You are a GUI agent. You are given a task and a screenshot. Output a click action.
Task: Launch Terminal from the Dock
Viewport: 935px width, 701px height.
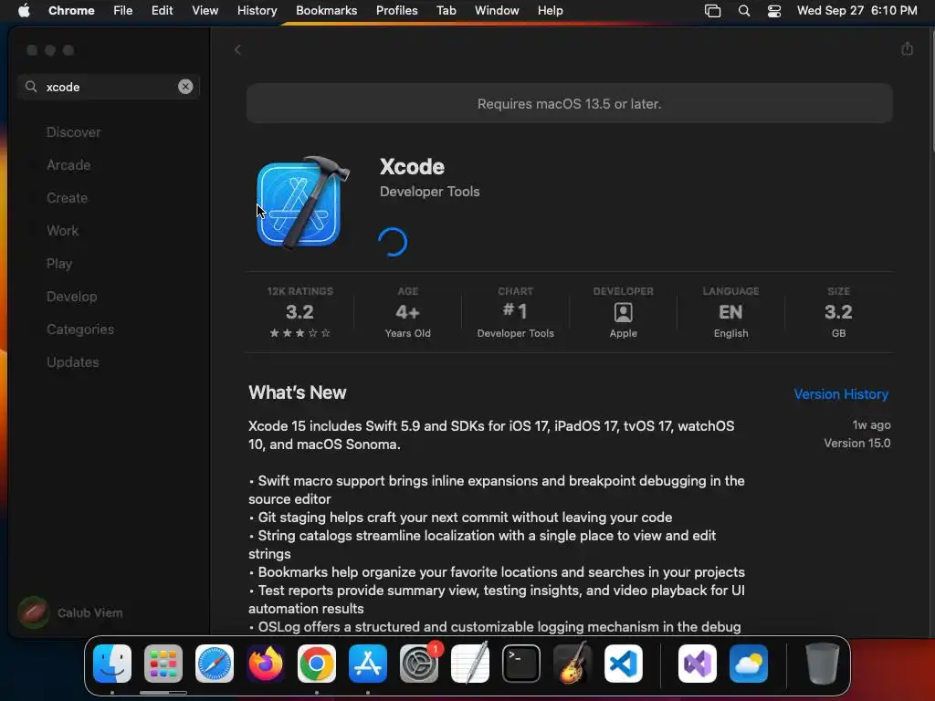521,664
